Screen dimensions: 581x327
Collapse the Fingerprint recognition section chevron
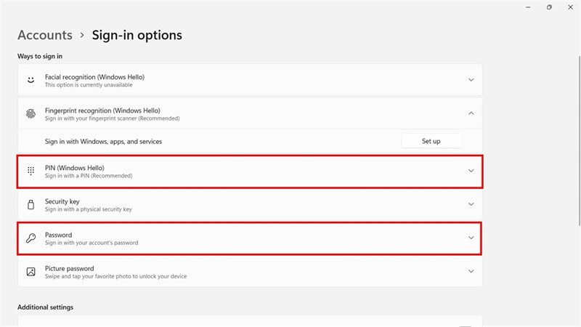(471, 113)
